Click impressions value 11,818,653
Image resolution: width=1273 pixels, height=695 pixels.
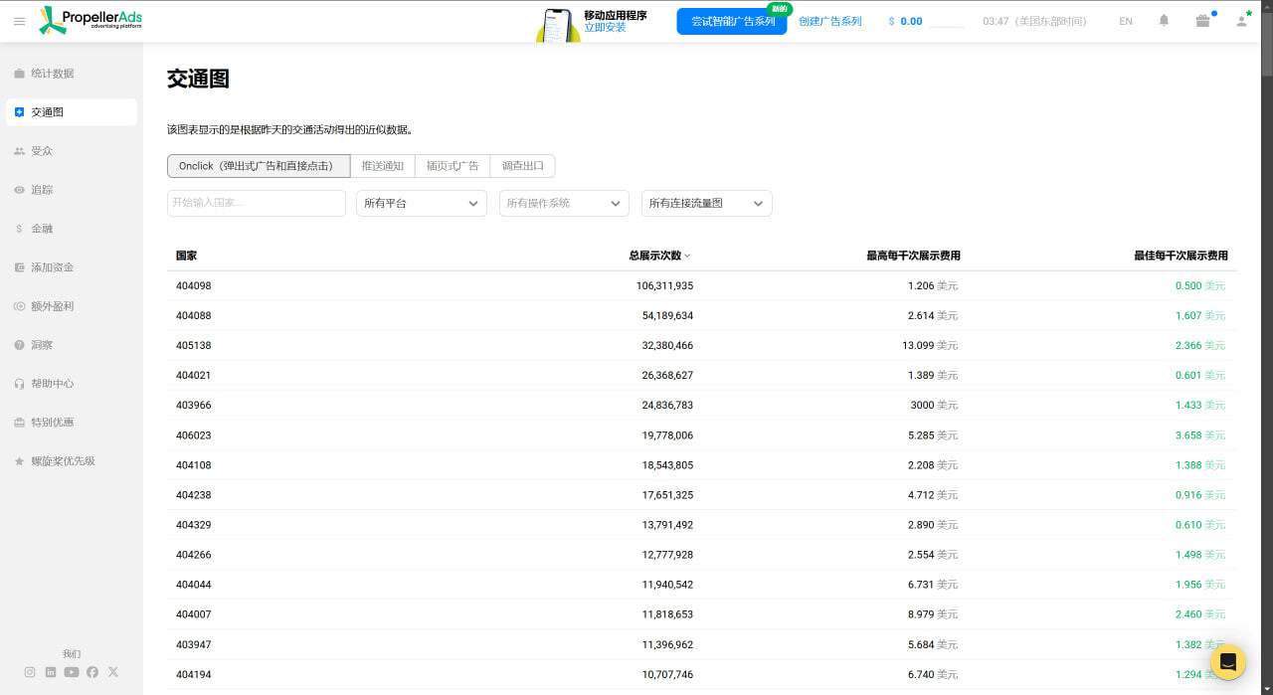point(667,614)
